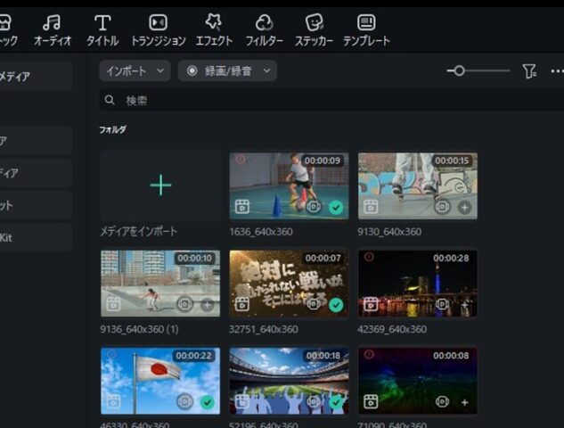The height and width of the screenshot is (428, 564).
Task: Open the フィルター filters icon
Action: point(264,29)
